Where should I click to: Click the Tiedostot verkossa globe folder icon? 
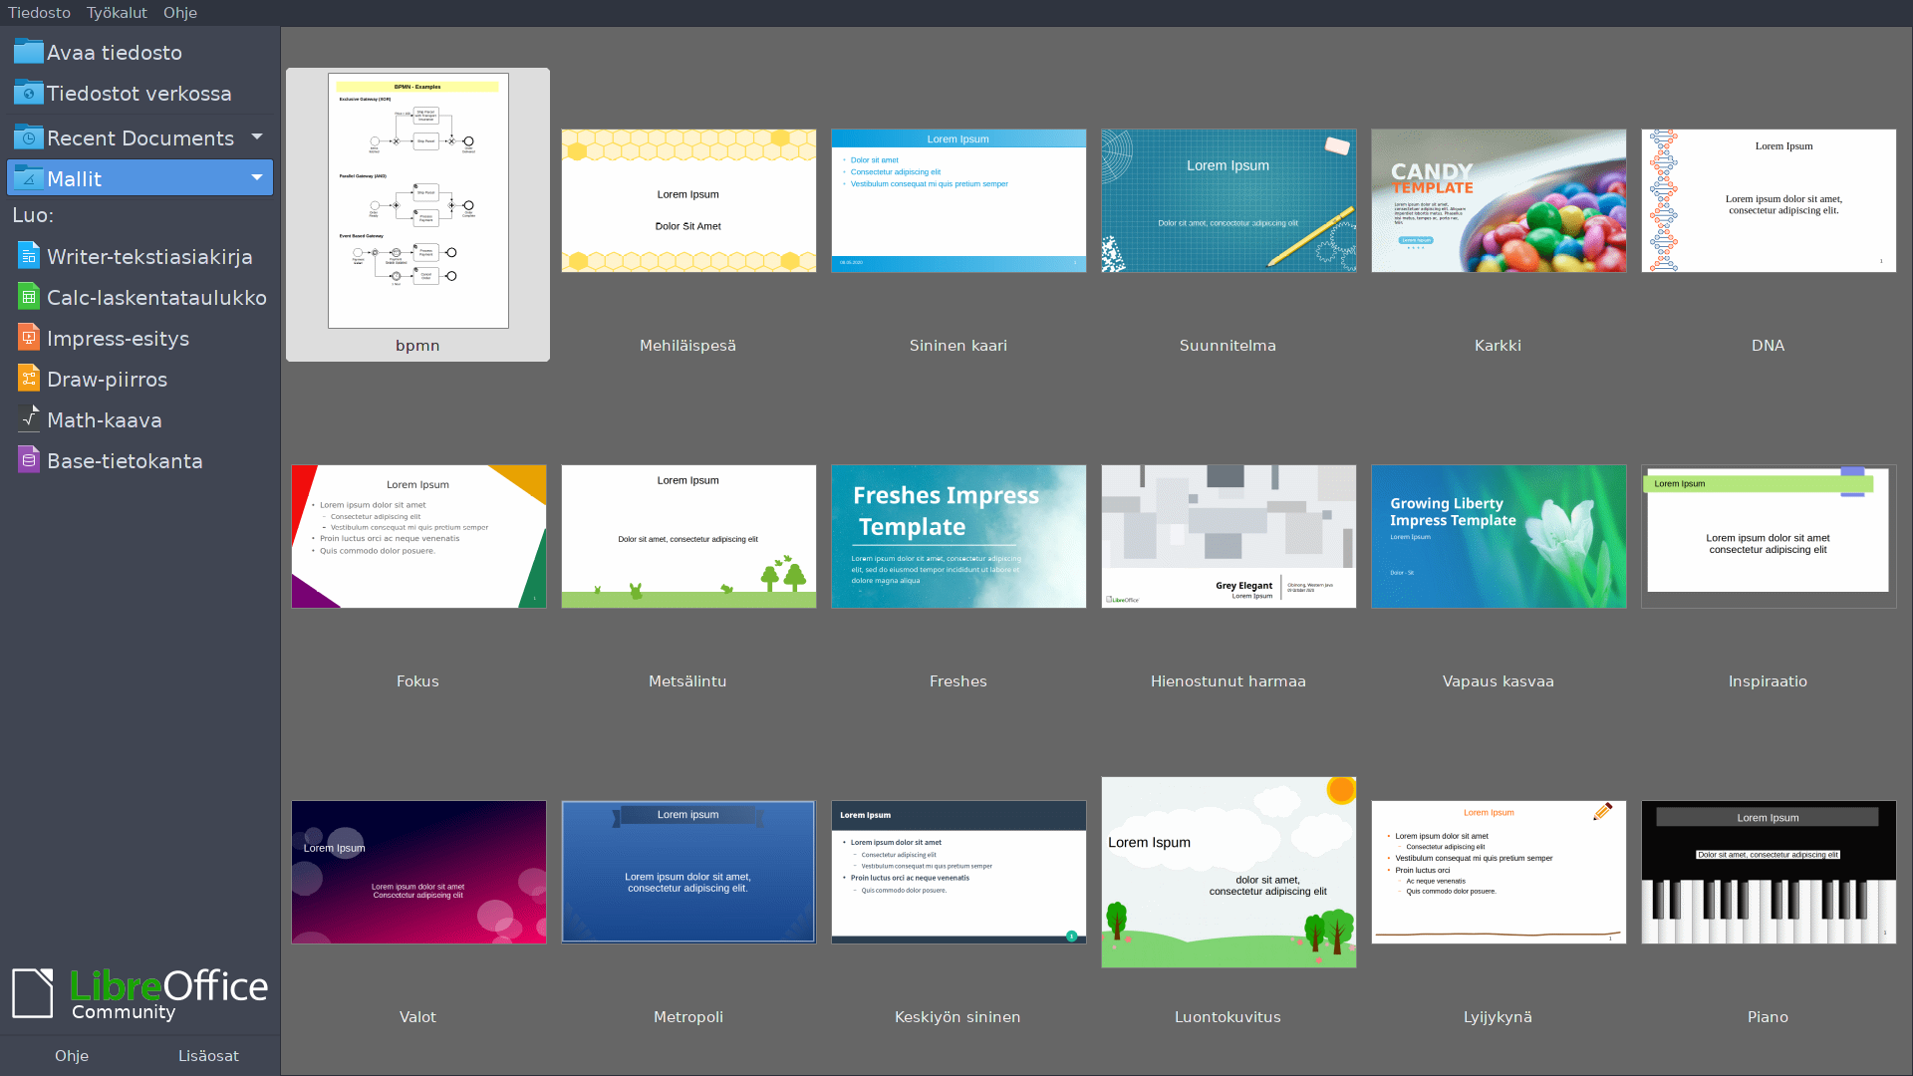click(28, 93)
